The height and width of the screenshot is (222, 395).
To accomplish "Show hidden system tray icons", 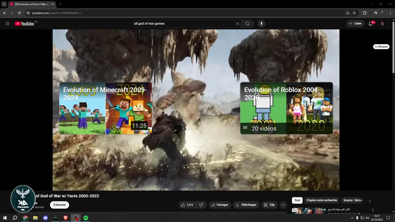I will 352,218.
